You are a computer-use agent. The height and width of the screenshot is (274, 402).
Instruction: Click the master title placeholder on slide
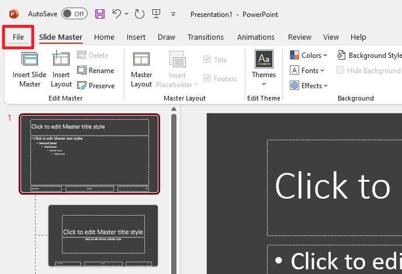[334, 188]
